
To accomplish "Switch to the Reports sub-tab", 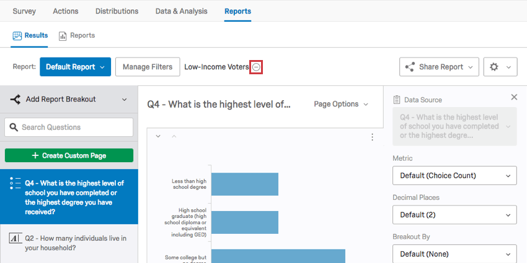I will (x=77, y=35).
